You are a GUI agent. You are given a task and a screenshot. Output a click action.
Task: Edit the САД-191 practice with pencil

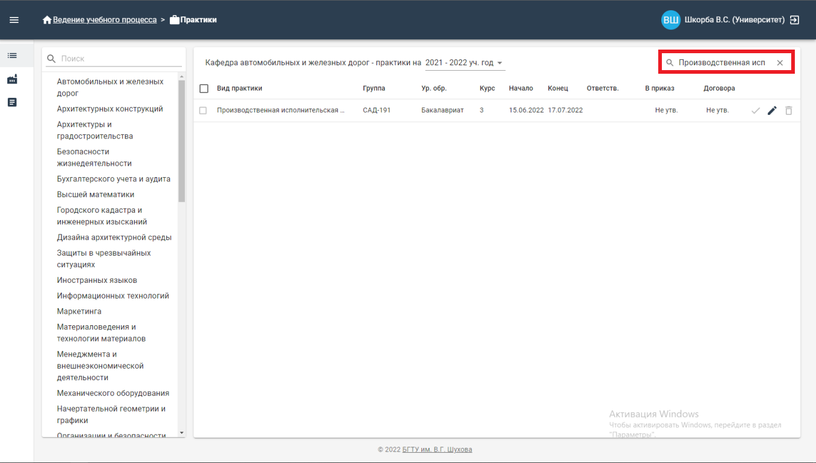(772, 111)
